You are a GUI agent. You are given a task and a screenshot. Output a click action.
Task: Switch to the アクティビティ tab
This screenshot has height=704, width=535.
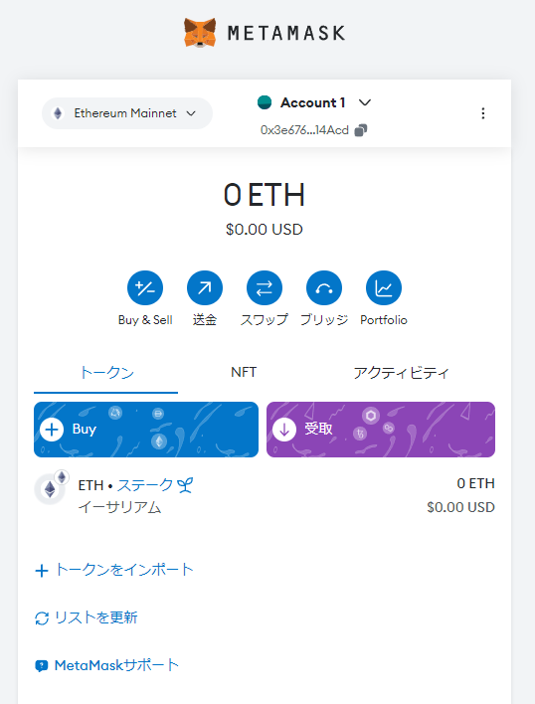point(401,373)
